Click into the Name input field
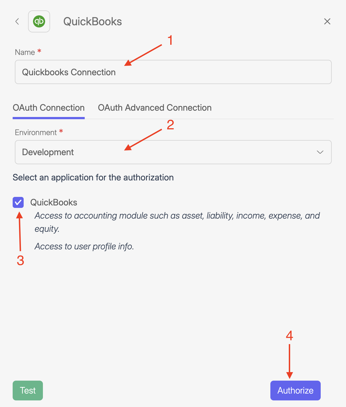 173,72
